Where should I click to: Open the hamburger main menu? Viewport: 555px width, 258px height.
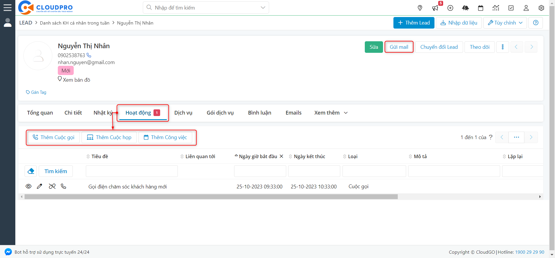(8, 8)
